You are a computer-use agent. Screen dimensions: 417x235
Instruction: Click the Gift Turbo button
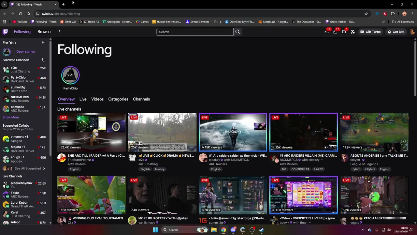point(370,32)
